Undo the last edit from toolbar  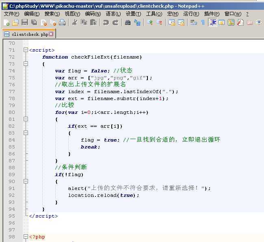pos(106,22)
